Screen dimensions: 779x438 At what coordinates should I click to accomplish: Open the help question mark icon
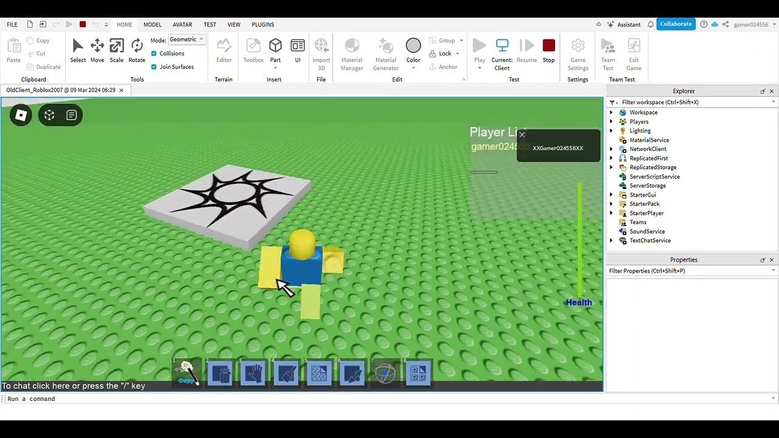(x=704, y=24)
